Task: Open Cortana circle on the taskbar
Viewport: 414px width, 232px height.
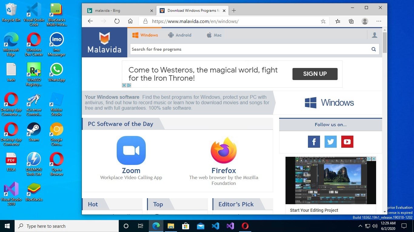Action: click(126, 226)
